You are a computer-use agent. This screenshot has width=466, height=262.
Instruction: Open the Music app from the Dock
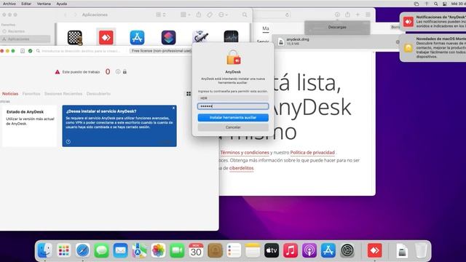291,250
